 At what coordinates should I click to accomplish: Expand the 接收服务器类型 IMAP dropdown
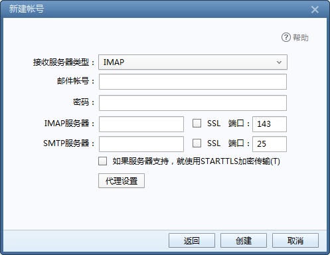(193, 62)
